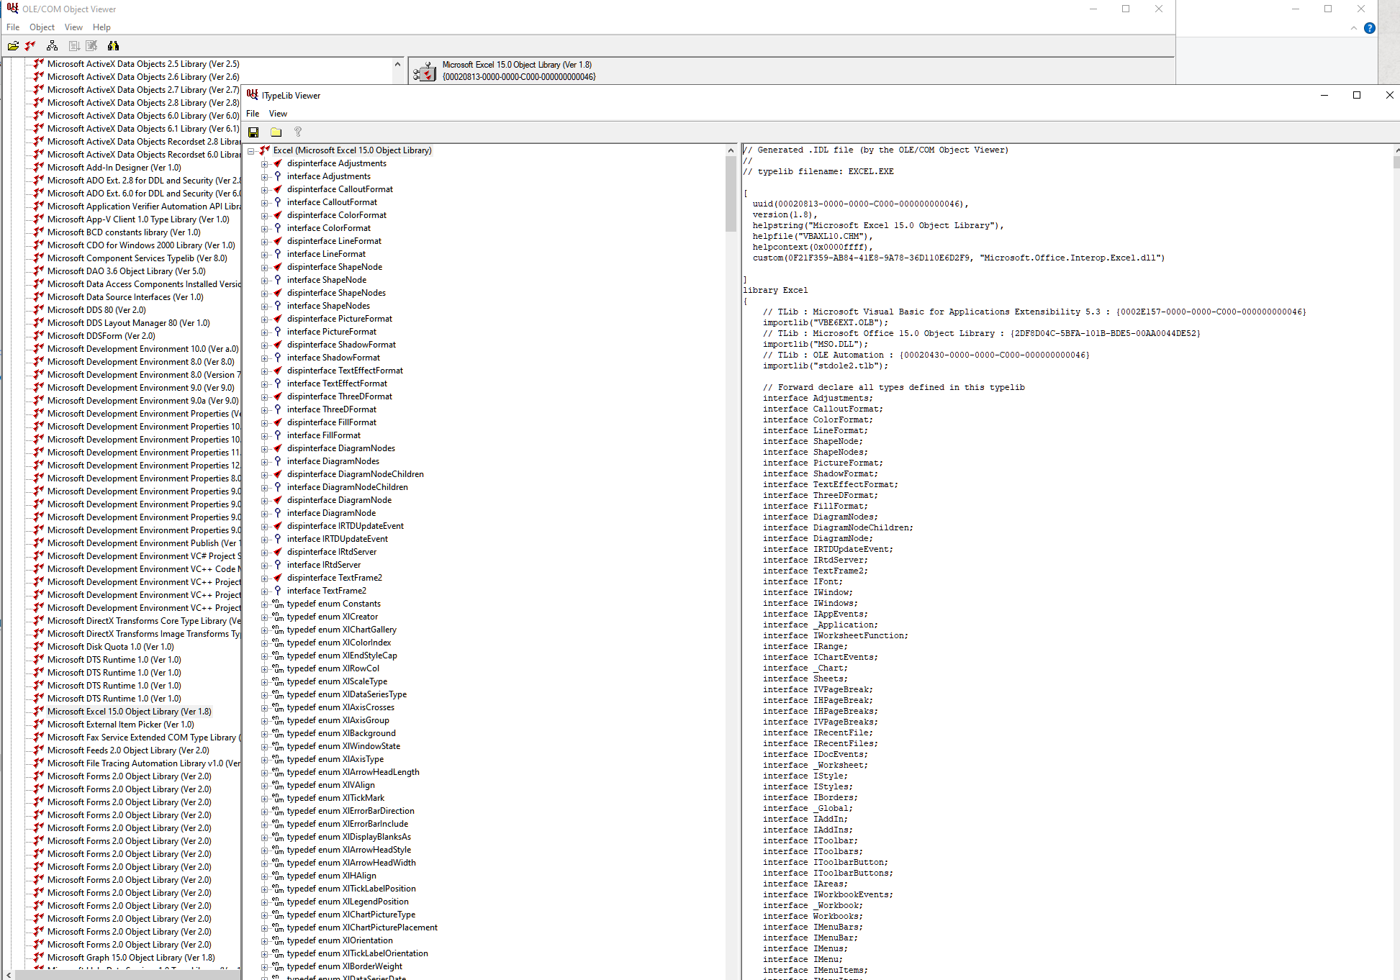Expand dispinterface Adjustments node
Screen dimensions: 1400x980
point(264,164)
